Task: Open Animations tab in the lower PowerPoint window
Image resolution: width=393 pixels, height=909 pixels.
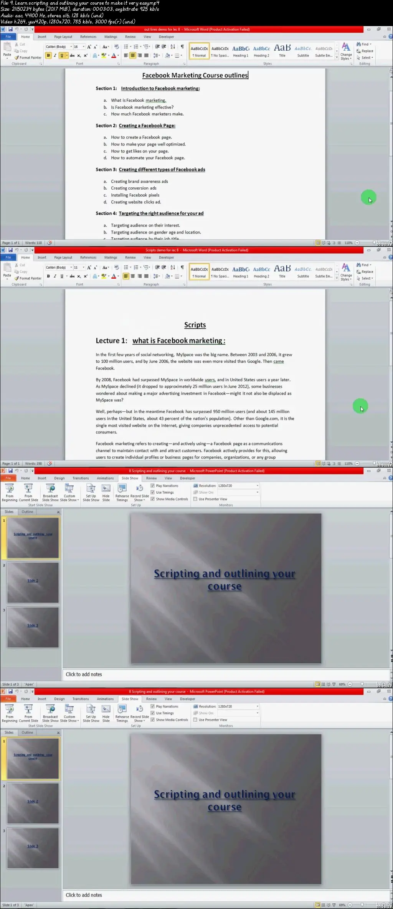Action: click(105, 699)
